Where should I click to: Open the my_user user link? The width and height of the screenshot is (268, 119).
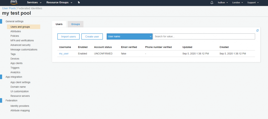(64, 54)
